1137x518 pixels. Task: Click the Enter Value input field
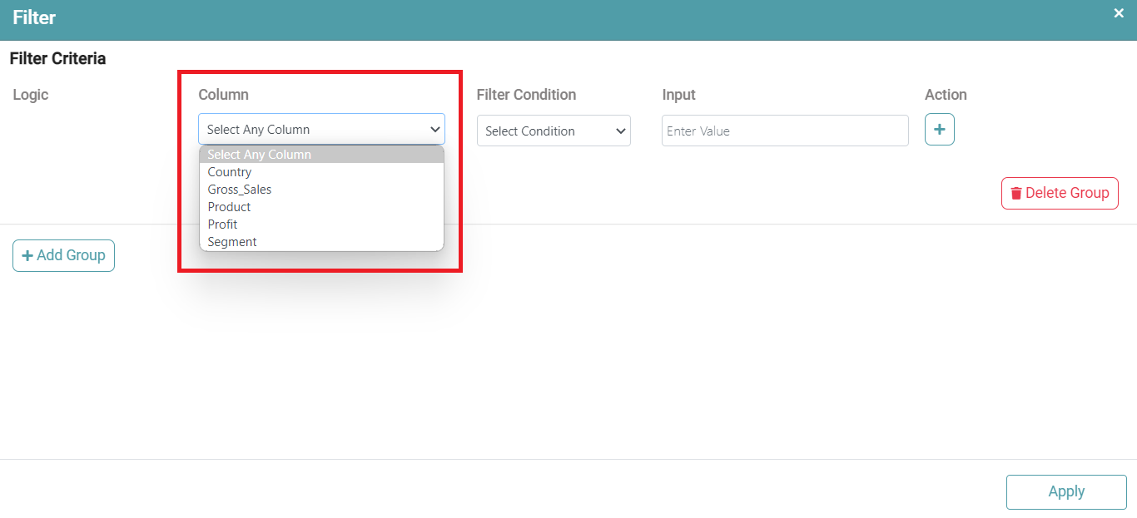[x=784, y=131]
